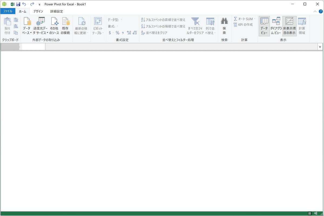Toggle 非表示項目の表示
This screenshot has height=216, width=324.
click(x=289, y=26)
